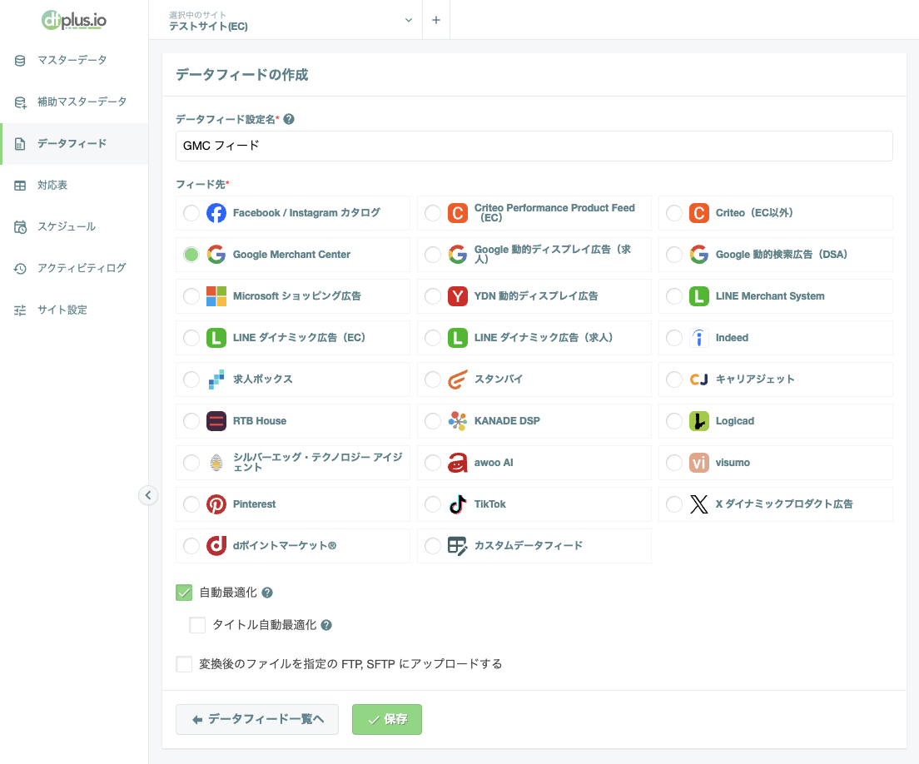
Task: Click the データフィードの作成 heading text
Action: (x=242, y=75)
